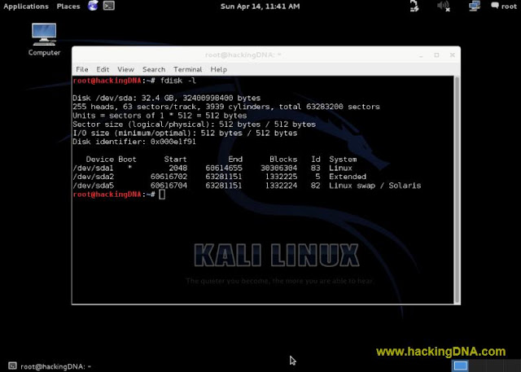Click 'Units = sectors' line

(x=160, y=116)
